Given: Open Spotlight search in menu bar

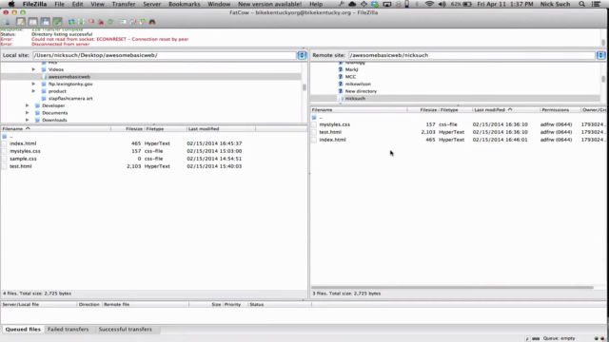Looking at the screenshot, I should coord(581,4).
